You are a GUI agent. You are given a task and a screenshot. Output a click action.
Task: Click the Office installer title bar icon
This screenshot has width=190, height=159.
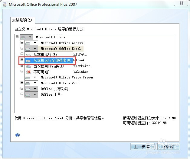click(x=5, y=5)
